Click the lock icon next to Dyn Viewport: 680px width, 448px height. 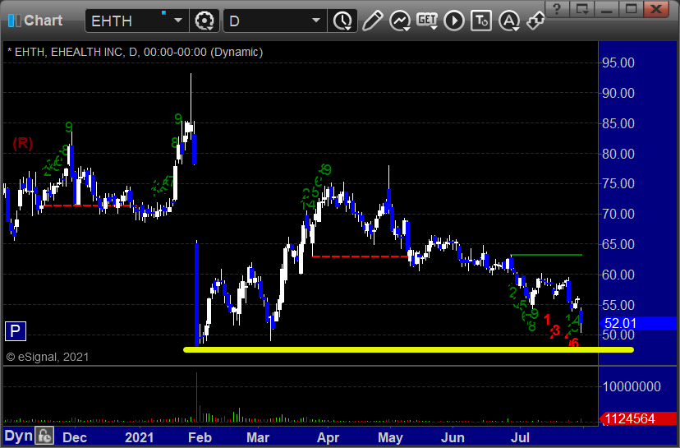point(44,436)
